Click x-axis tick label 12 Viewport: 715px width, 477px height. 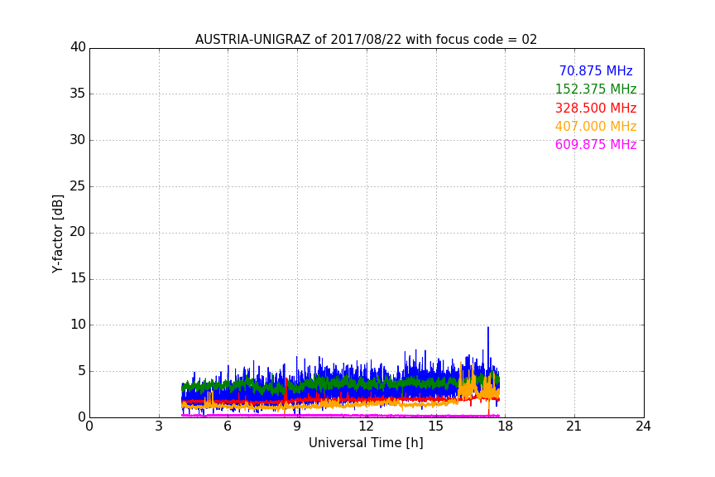[x=367, y=426]
